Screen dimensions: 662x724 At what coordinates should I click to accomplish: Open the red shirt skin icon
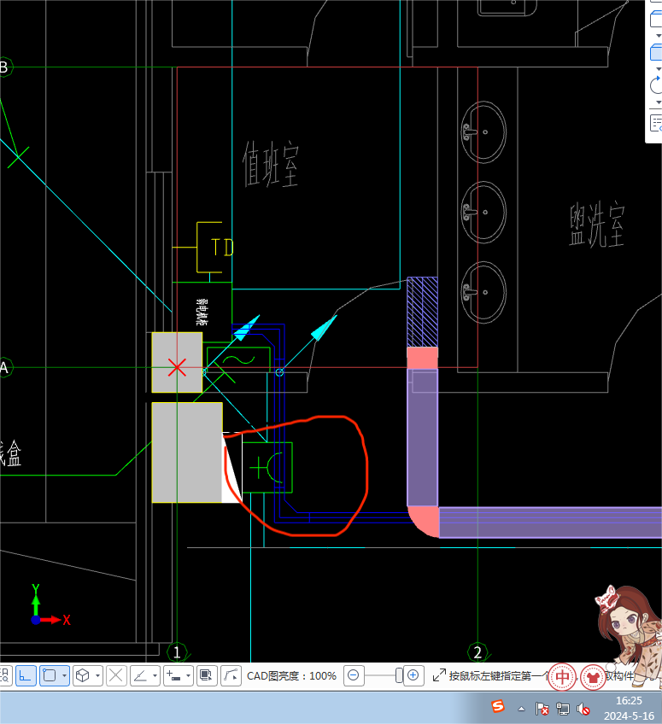click(594, 677)
